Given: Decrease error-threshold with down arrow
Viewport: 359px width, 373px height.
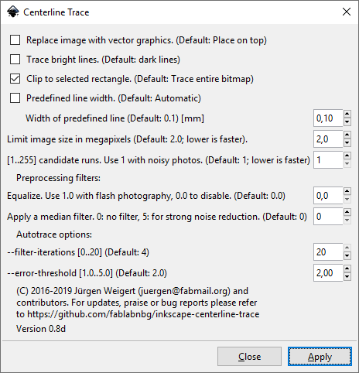Looking at the screenshot, I should coord(347,277).
